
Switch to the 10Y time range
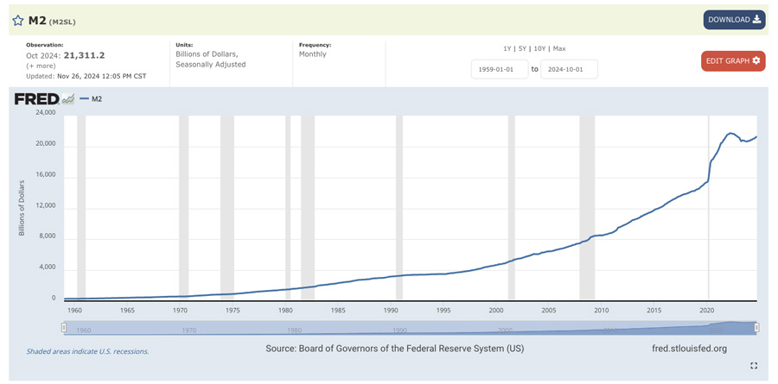[x=539, y=48]
